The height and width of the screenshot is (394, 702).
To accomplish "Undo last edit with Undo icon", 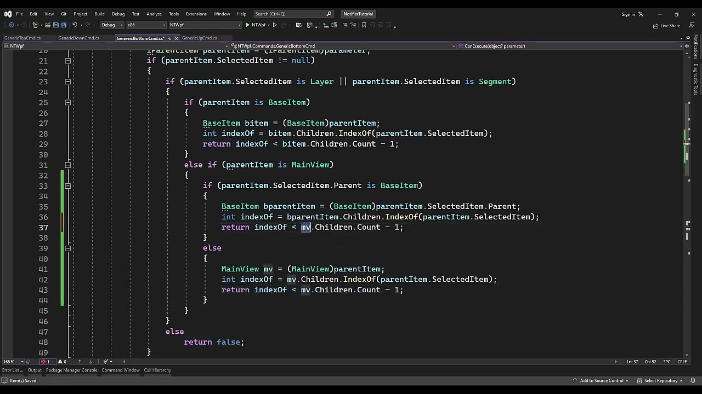I will pyautogui.click(x=75, y=25).
